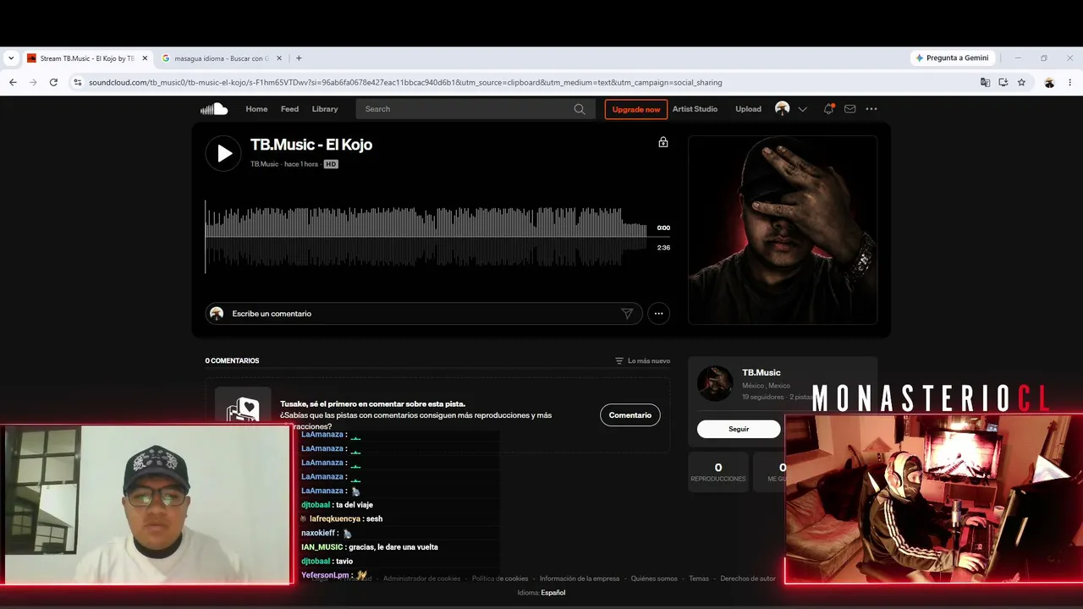Open TB.Music profile name in sidebar
This screenshot has width=1083, height=609.
(761, 373)
